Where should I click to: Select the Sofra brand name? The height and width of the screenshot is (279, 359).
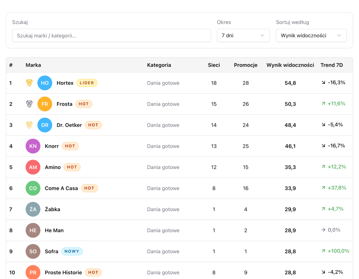click(x=52, y=252)
